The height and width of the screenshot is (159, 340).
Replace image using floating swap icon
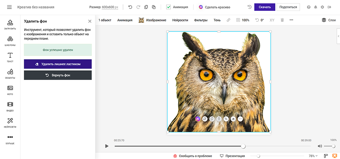pos(205,119)
